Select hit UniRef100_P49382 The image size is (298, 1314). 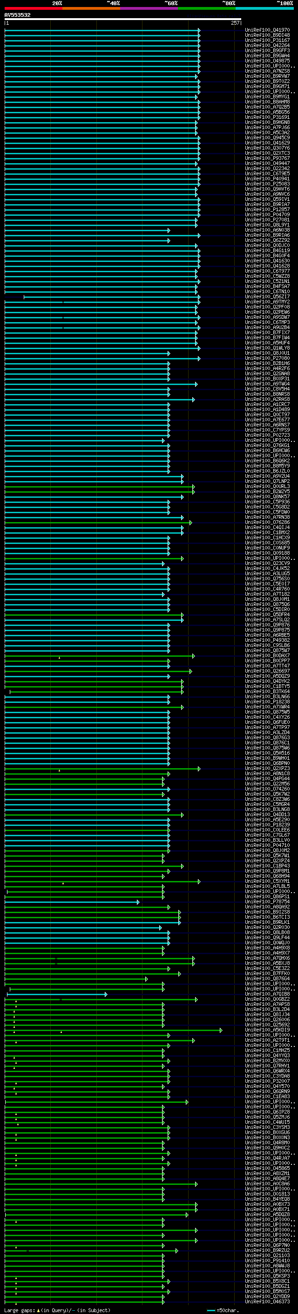(267, 640)
